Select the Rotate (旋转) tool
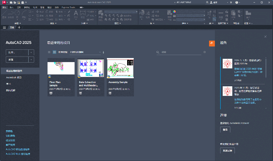Viewport: 273px width, 161px height. pos(49,12)
